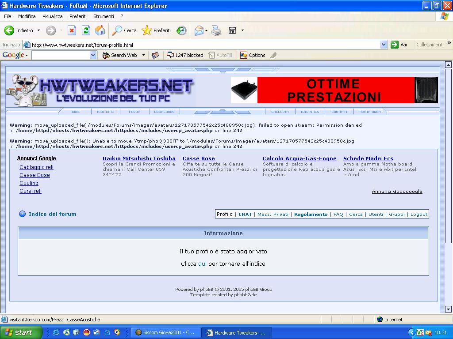The width and height of the screenshot is (453, 339).
Task: Click the HOME site navigation tab
Action: click(75, 112)
